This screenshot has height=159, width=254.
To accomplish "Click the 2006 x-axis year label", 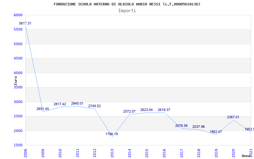I will point(26,153).
